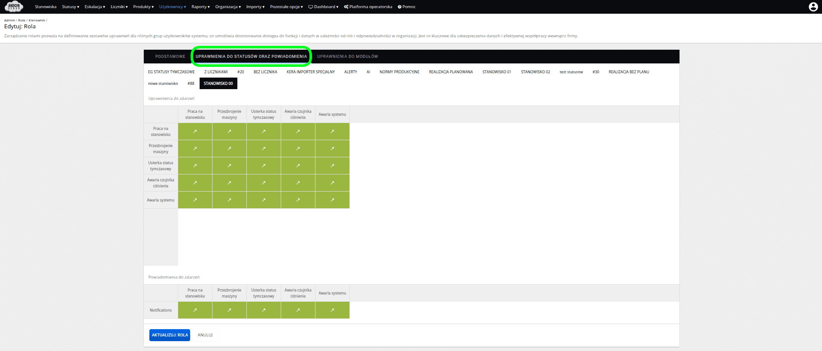Click arrow in Przezbrojenie row, Awaria systemu column

click(332, 149)
